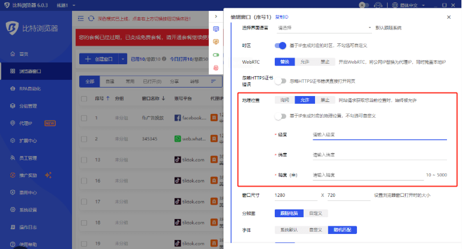Tick select-all checkbox in table header

[84, 99]
